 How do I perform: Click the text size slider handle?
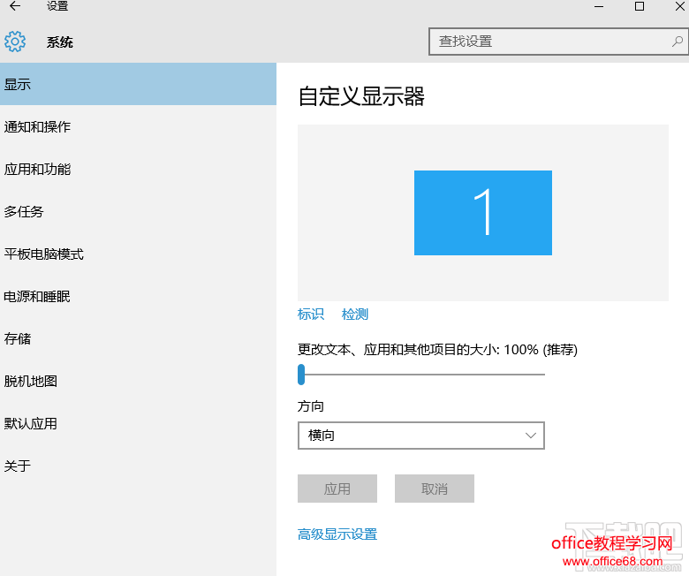[x=301, y=375]
